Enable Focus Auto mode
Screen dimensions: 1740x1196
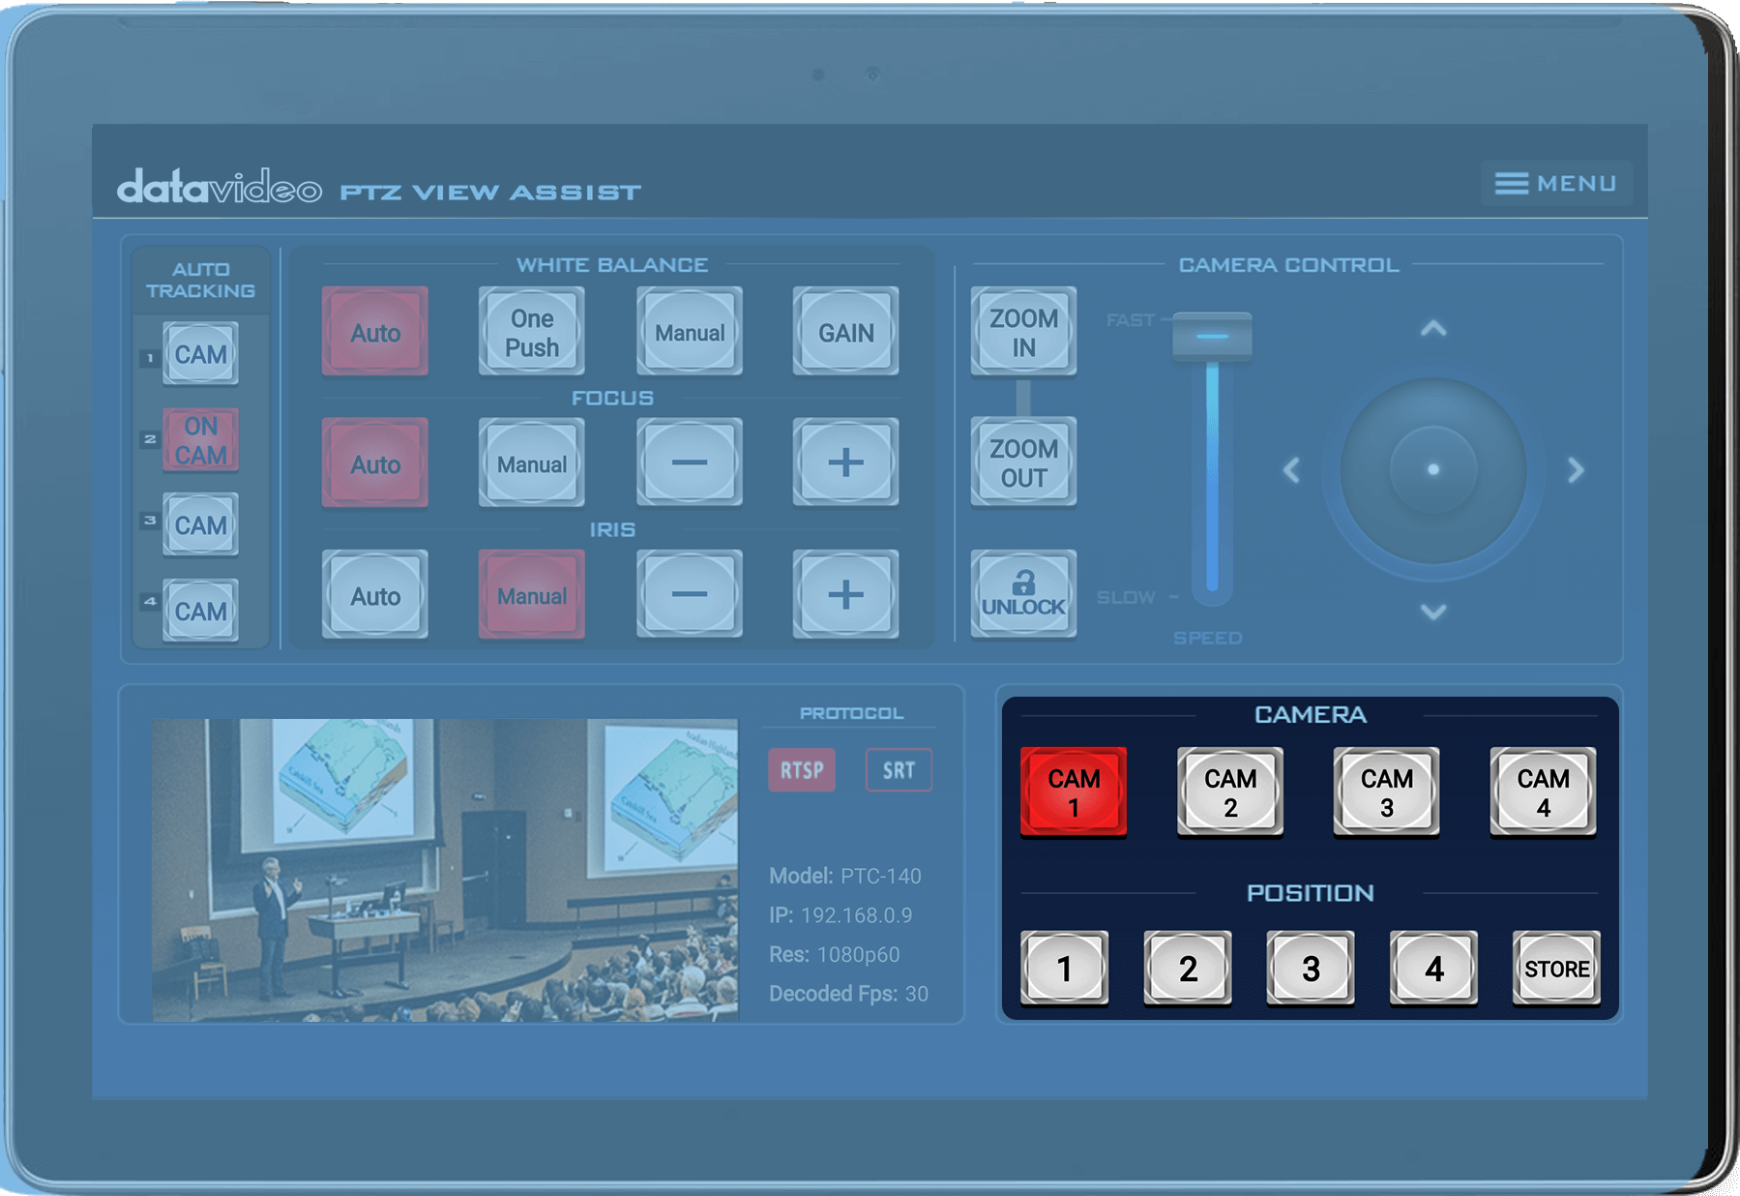click(375, 463)
